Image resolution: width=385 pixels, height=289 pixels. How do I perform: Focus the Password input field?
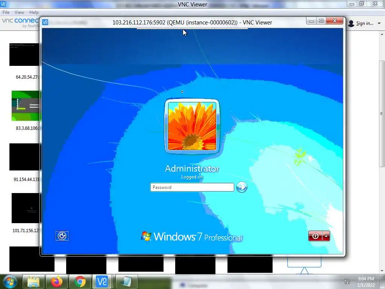(192, 187)
